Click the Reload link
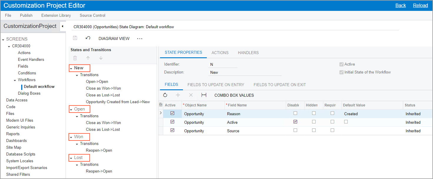 coord(420,5)
